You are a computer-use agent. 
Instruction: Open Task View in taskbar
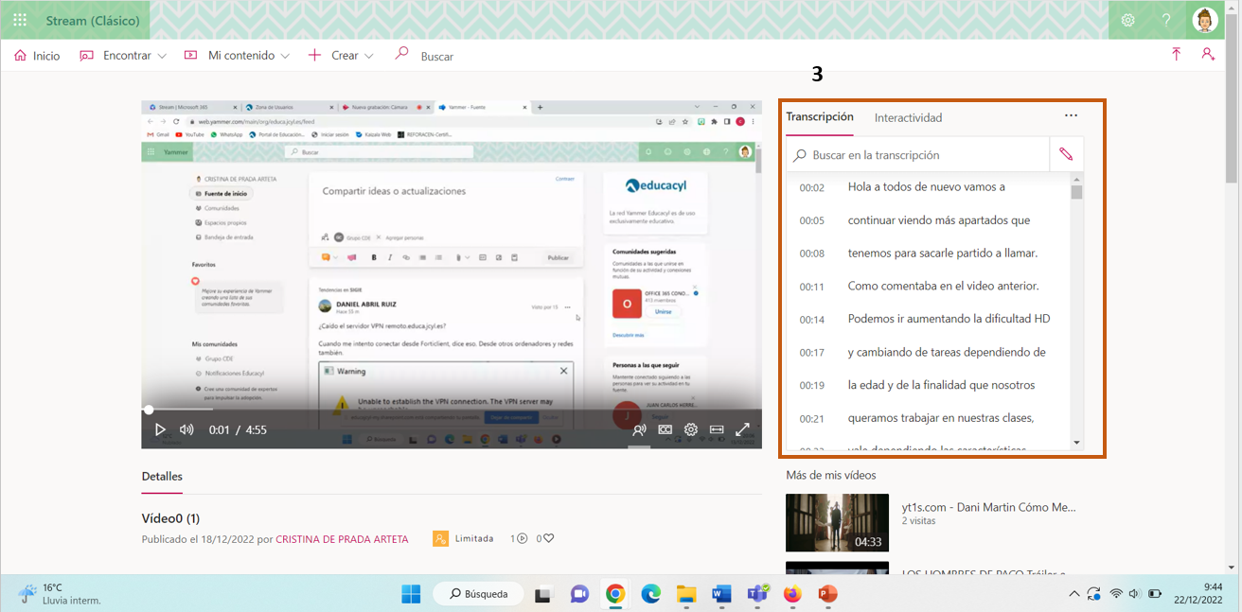(x=543, y=594)
